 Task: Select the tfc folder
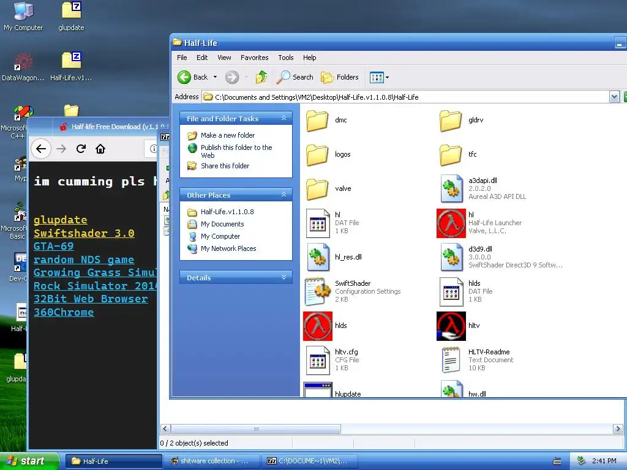click(x=451, y=155)
